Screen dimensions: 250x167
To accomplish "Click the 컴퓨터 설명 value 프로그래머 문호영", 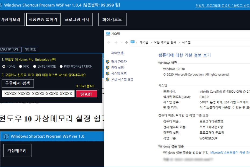I will 212,133.
